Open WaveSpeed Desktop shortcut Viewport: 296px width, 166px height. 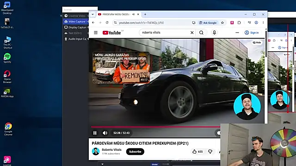(x=7, y=8)
